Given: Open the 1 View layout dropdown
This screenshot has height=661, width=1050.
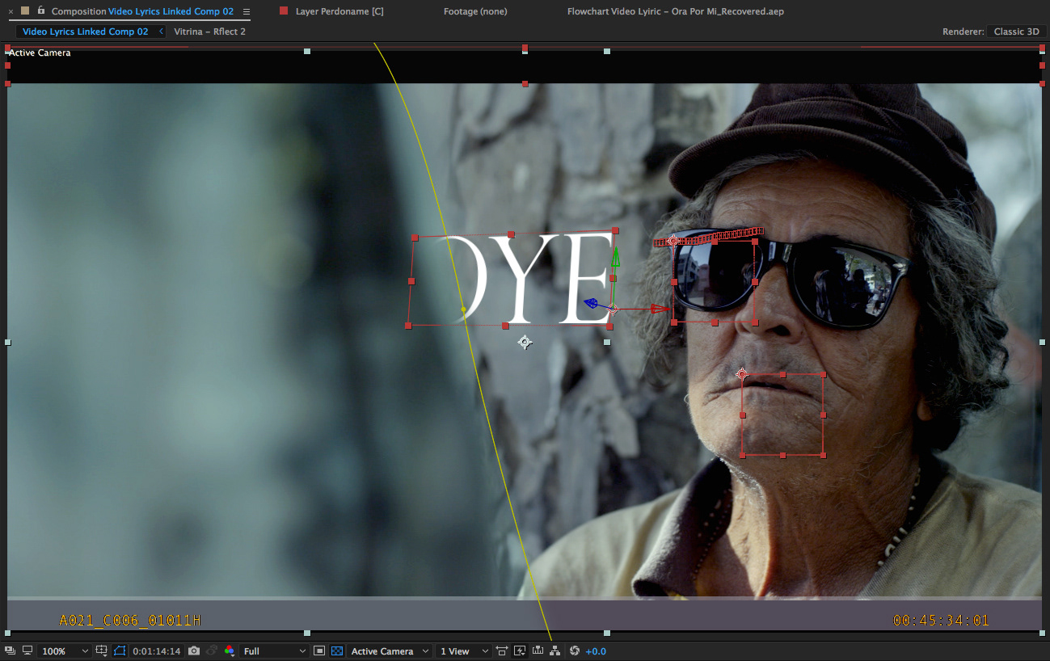Looking at the screenshot, I should click(x=463, y=651).
